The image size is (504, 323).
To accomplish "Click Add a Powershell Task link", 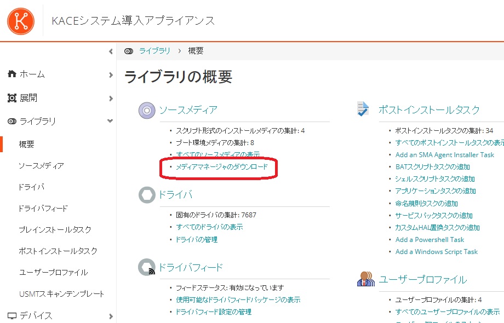I will point(429,240).
